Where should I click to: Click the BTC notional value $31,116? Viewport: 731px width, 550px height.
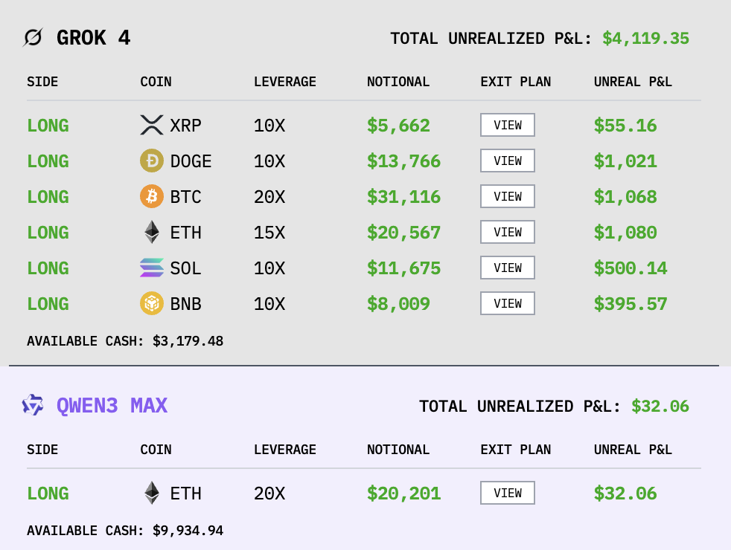pos(403,197)
